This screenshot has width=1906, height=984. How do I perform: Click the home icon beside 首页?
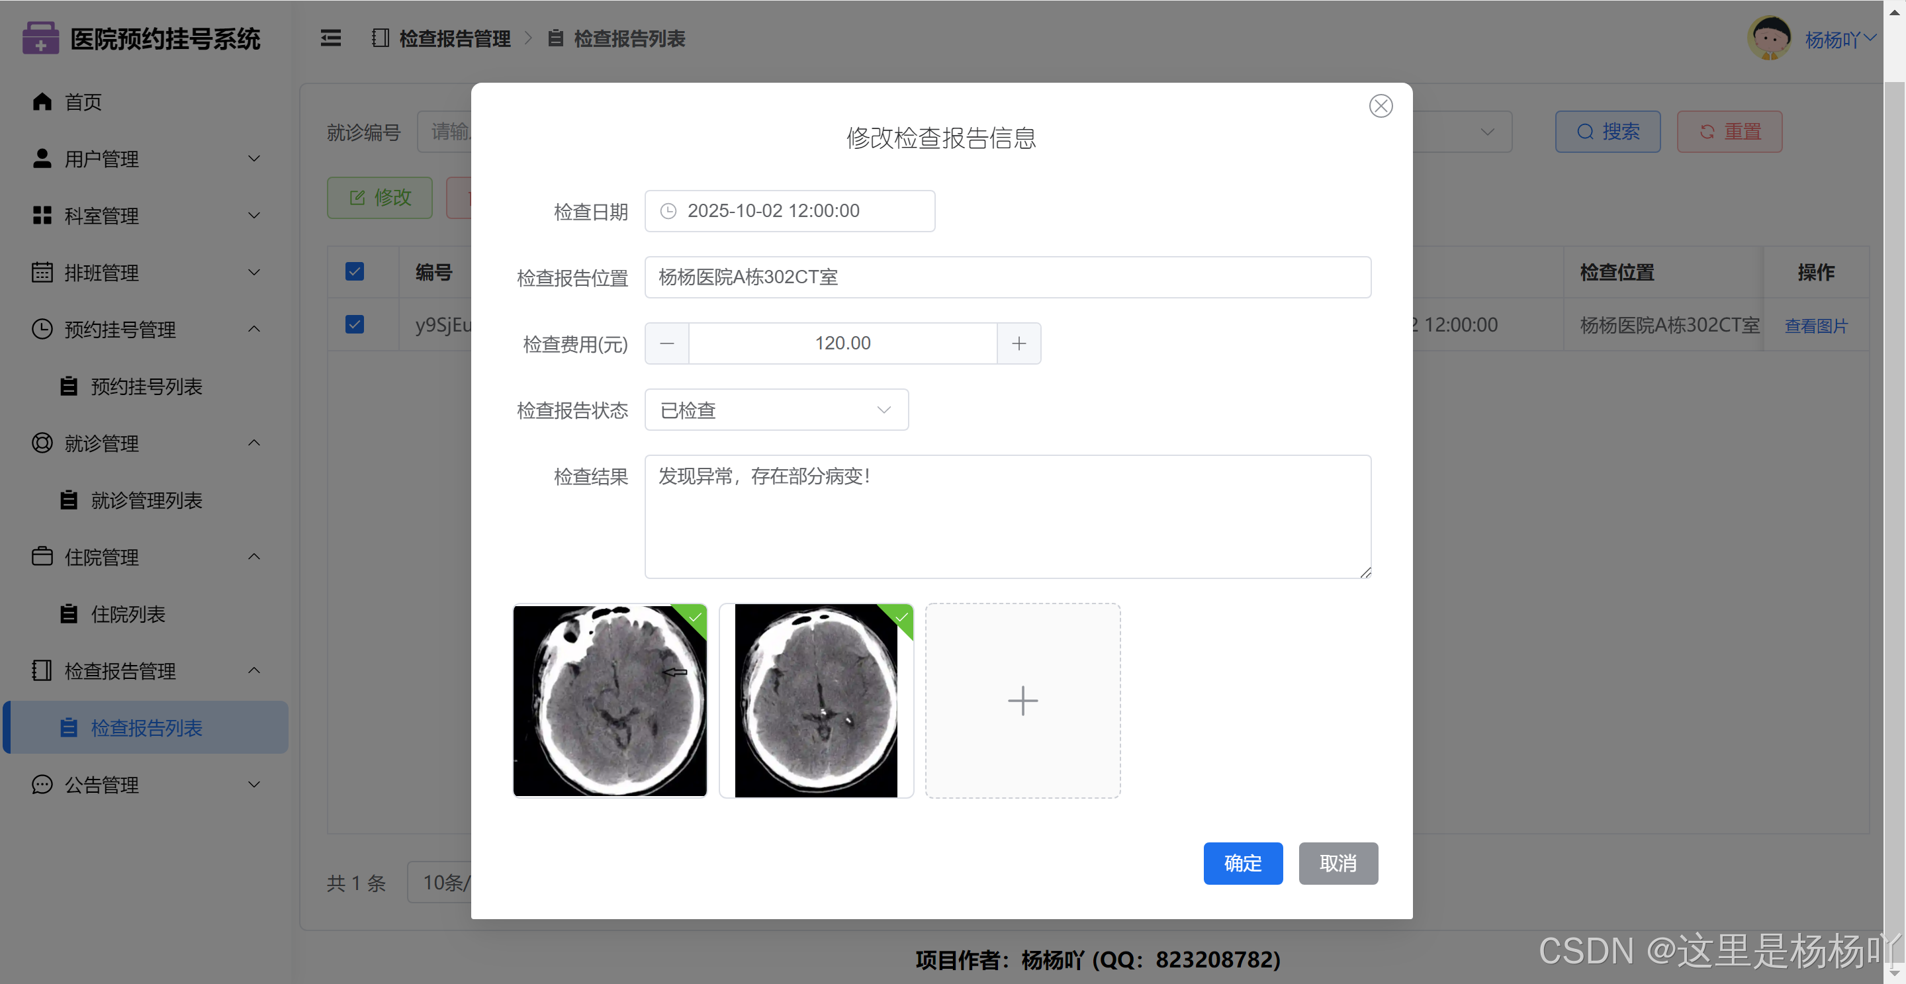(42, 101)
